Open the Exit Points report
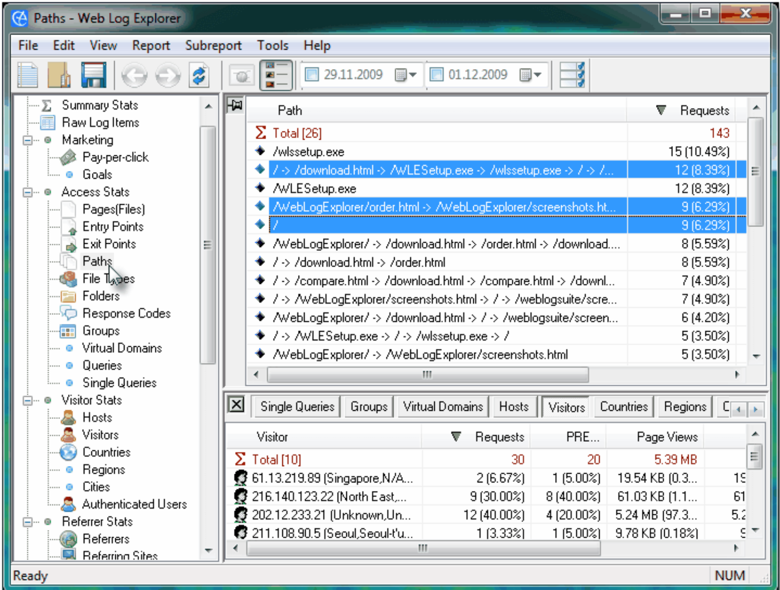780x590 pixels. [109, 244]
